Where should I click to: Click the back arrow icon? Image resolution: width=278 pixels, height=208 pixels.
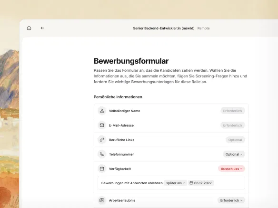coord(42,28)
